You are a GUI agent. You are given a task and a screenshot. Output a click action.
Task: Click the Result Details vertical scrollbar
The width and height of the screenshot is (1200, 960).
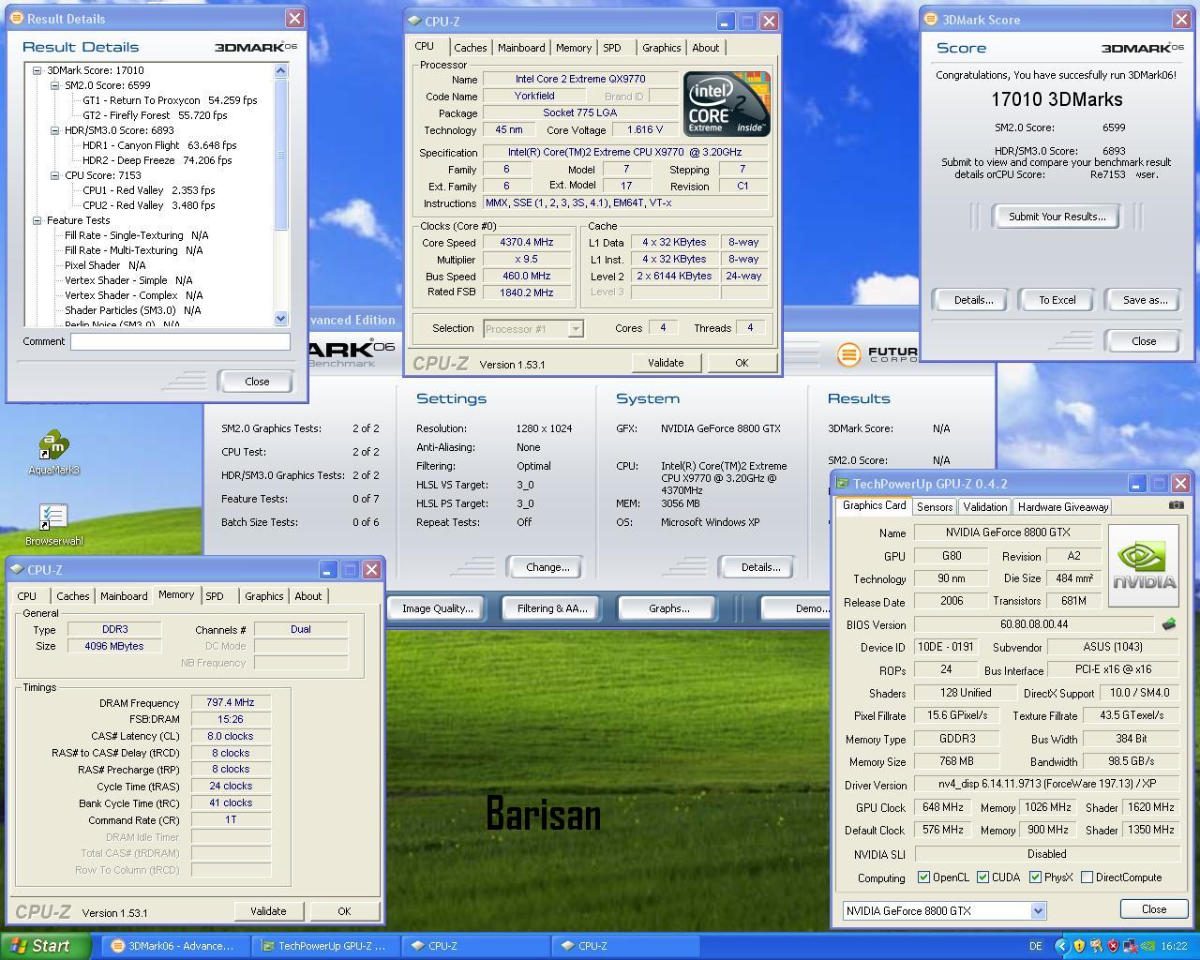click(x=281, y=155)
